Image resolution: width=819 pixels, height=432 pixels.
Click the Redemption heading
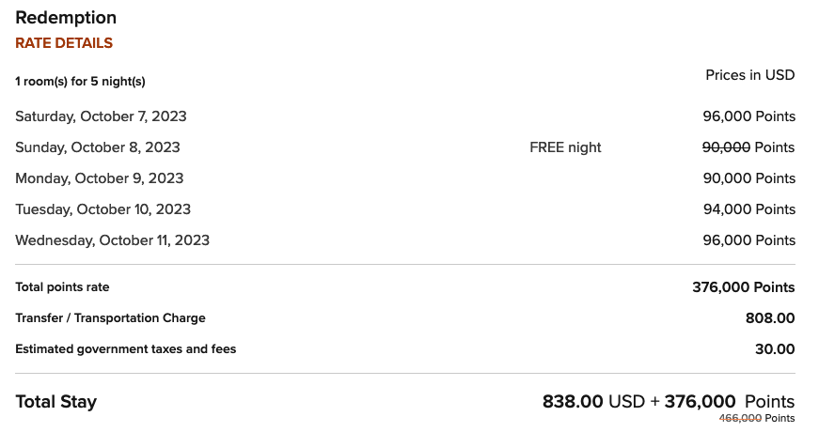[x=66, y=18]
